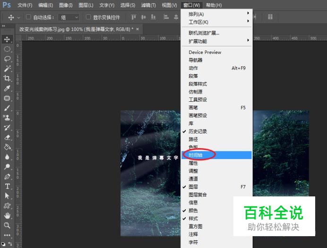Viewport: 327px width, 248px height.
Task: Select the Eyedropper tool
Action: [7, 88]
